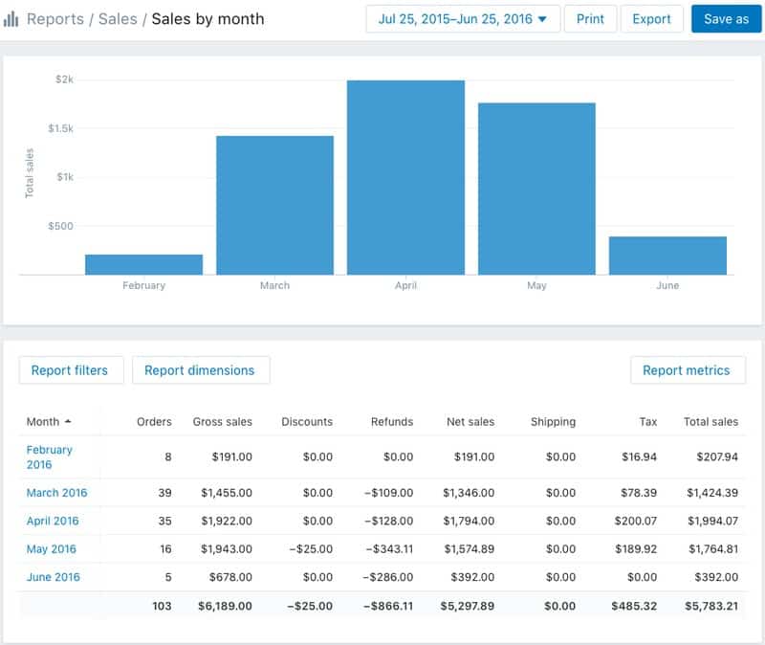This screenshot has height=645, width=765.
Task: Click the $678.00 gross sales value
Action: tap(230, 577)
